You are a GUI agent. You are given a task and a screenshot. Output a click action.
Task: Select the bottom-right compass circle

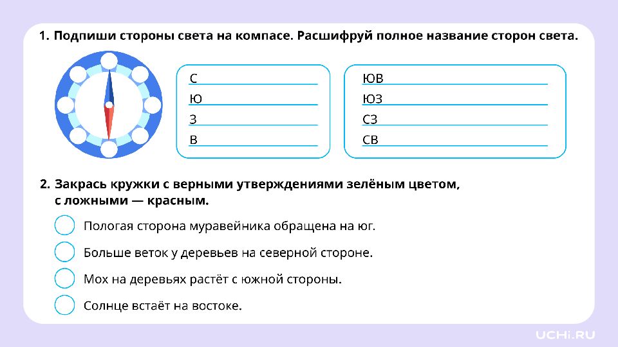[140, 136]
